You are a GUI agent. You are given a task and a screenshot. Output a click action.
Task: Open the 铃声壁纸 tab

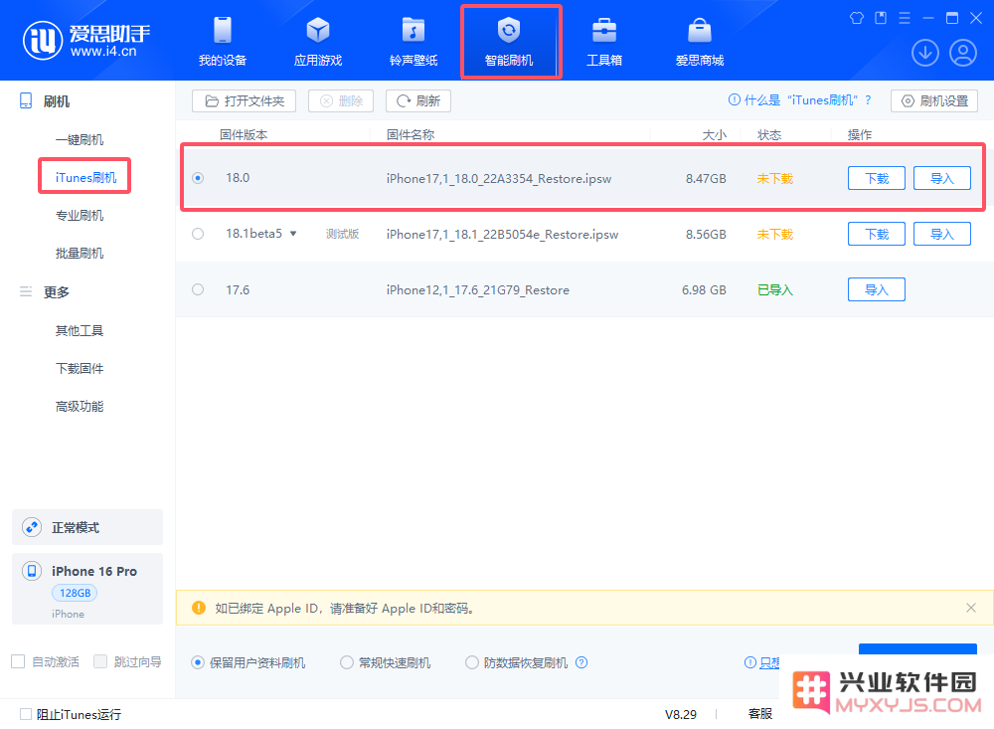414,42
